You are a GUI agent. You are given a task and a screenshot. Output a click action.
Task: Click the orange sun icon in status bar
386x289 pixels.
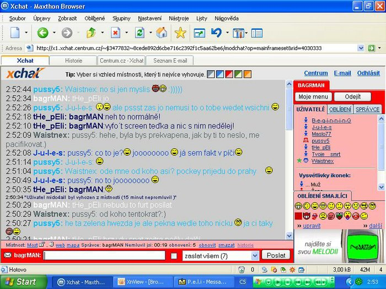292,270
